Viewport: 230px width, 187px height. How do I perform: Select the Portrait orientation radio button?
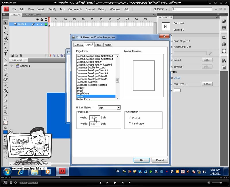point(130,118)
